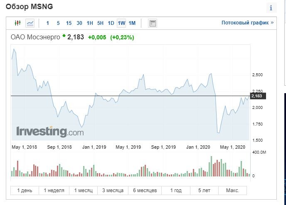Choose the 5 лет range
The height and width of the screenshot is (205, 286).
pos(204,191)
